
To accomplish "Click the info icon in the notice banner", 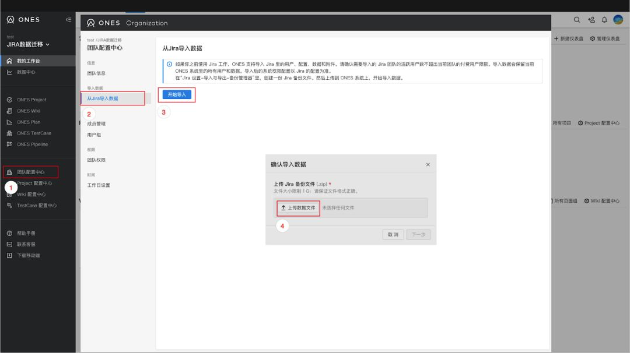I will tap(170, 64).
